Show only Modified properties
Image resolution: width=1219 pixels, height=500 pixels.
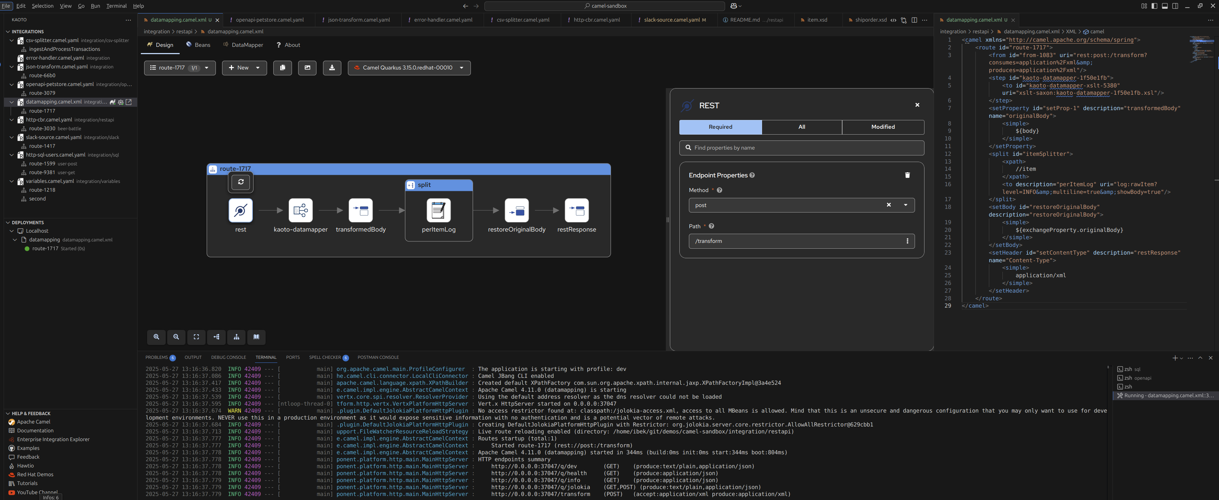click(882, 127)
